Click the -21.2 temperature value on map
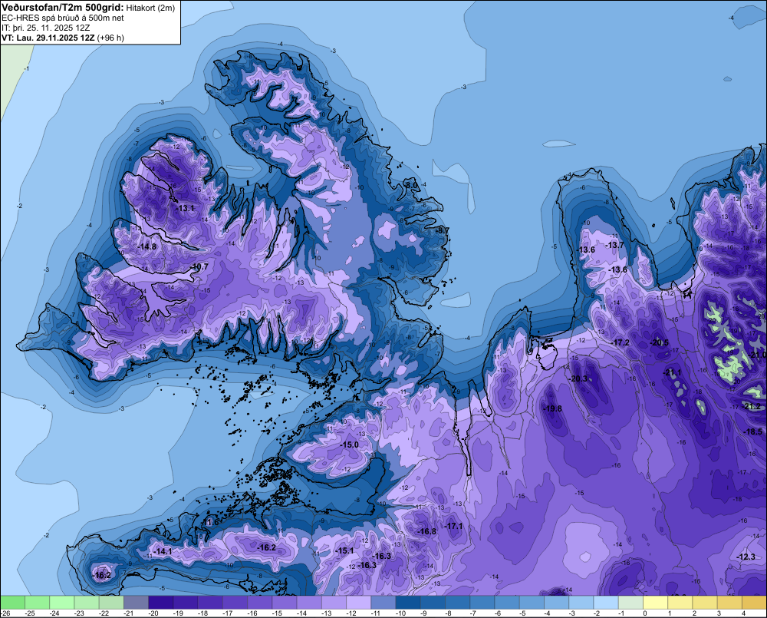The height and width of the screenshot is (618, 767). pyautogui.click(x=752, y=406)
